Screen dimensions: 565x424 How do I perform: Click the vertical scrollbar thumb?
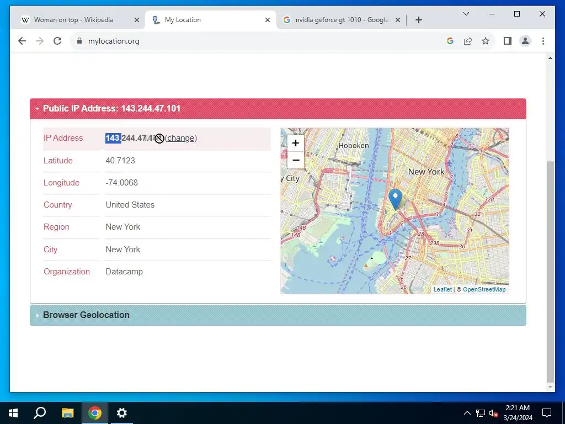pos(550,272)
